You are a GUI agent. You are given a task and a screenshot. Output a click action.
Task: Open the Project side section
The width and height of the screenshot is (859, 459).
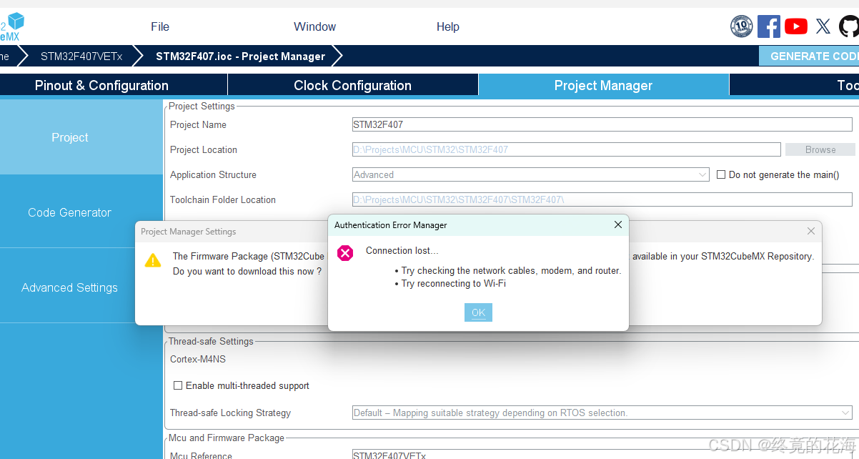click(81, 137)
